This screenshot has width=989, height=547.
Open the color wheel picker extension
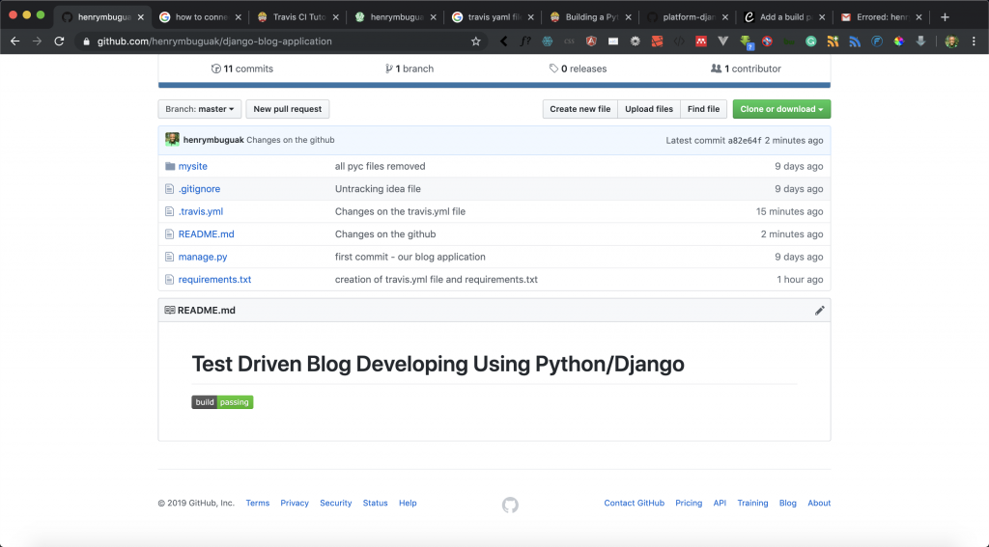tap(899, 41)
